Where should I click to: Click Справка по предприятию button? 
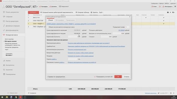click(x=56, y=77)
